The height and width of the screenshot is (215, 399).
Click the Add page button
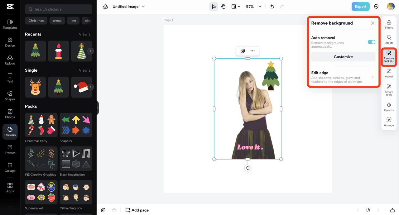coord(137,210)
